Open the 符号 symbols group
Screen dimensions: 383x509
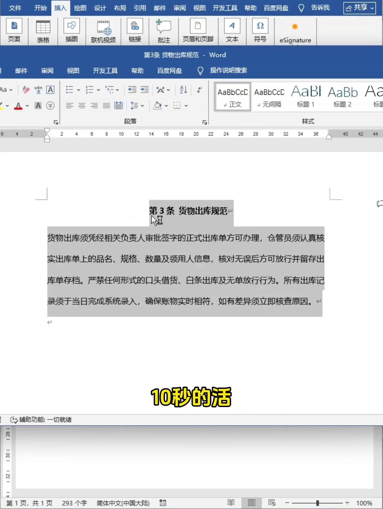click(260, 31)
